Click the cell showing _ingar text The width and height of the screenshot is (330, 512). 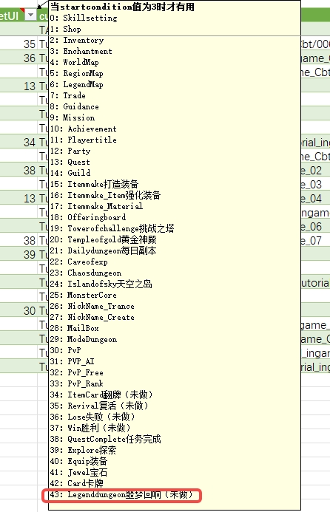tap(315, 352)
